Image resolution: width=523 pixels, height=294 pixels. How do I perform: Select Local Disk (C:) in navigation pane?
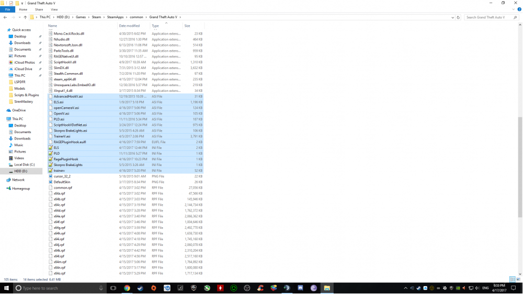(25, 164)
